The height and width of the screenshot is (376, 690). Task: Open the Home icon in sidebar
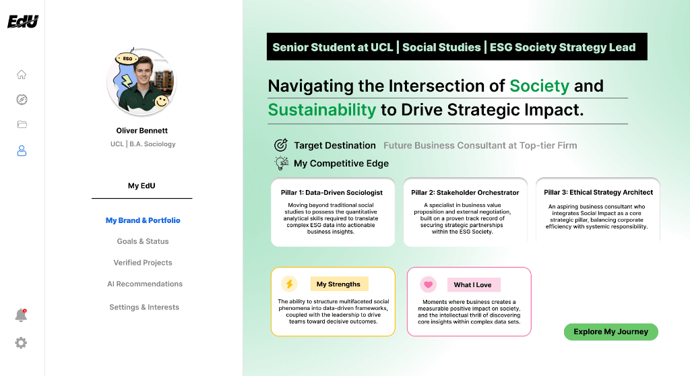[22, 75]
